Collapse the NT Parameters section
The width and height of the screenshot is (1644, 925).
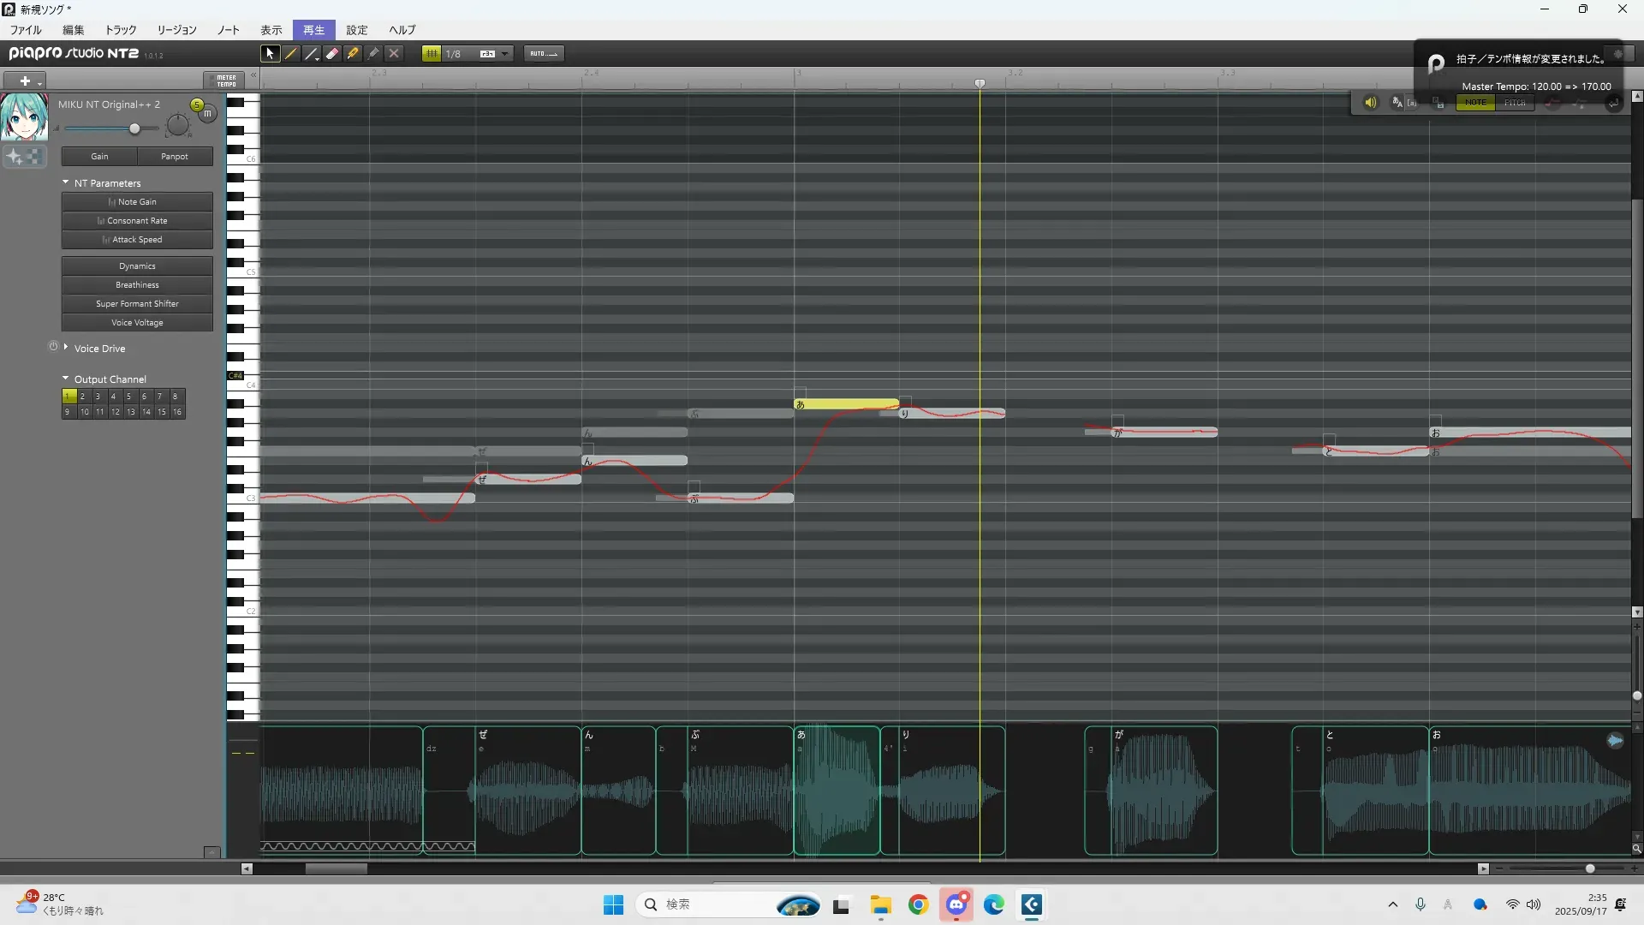(66, 182)
